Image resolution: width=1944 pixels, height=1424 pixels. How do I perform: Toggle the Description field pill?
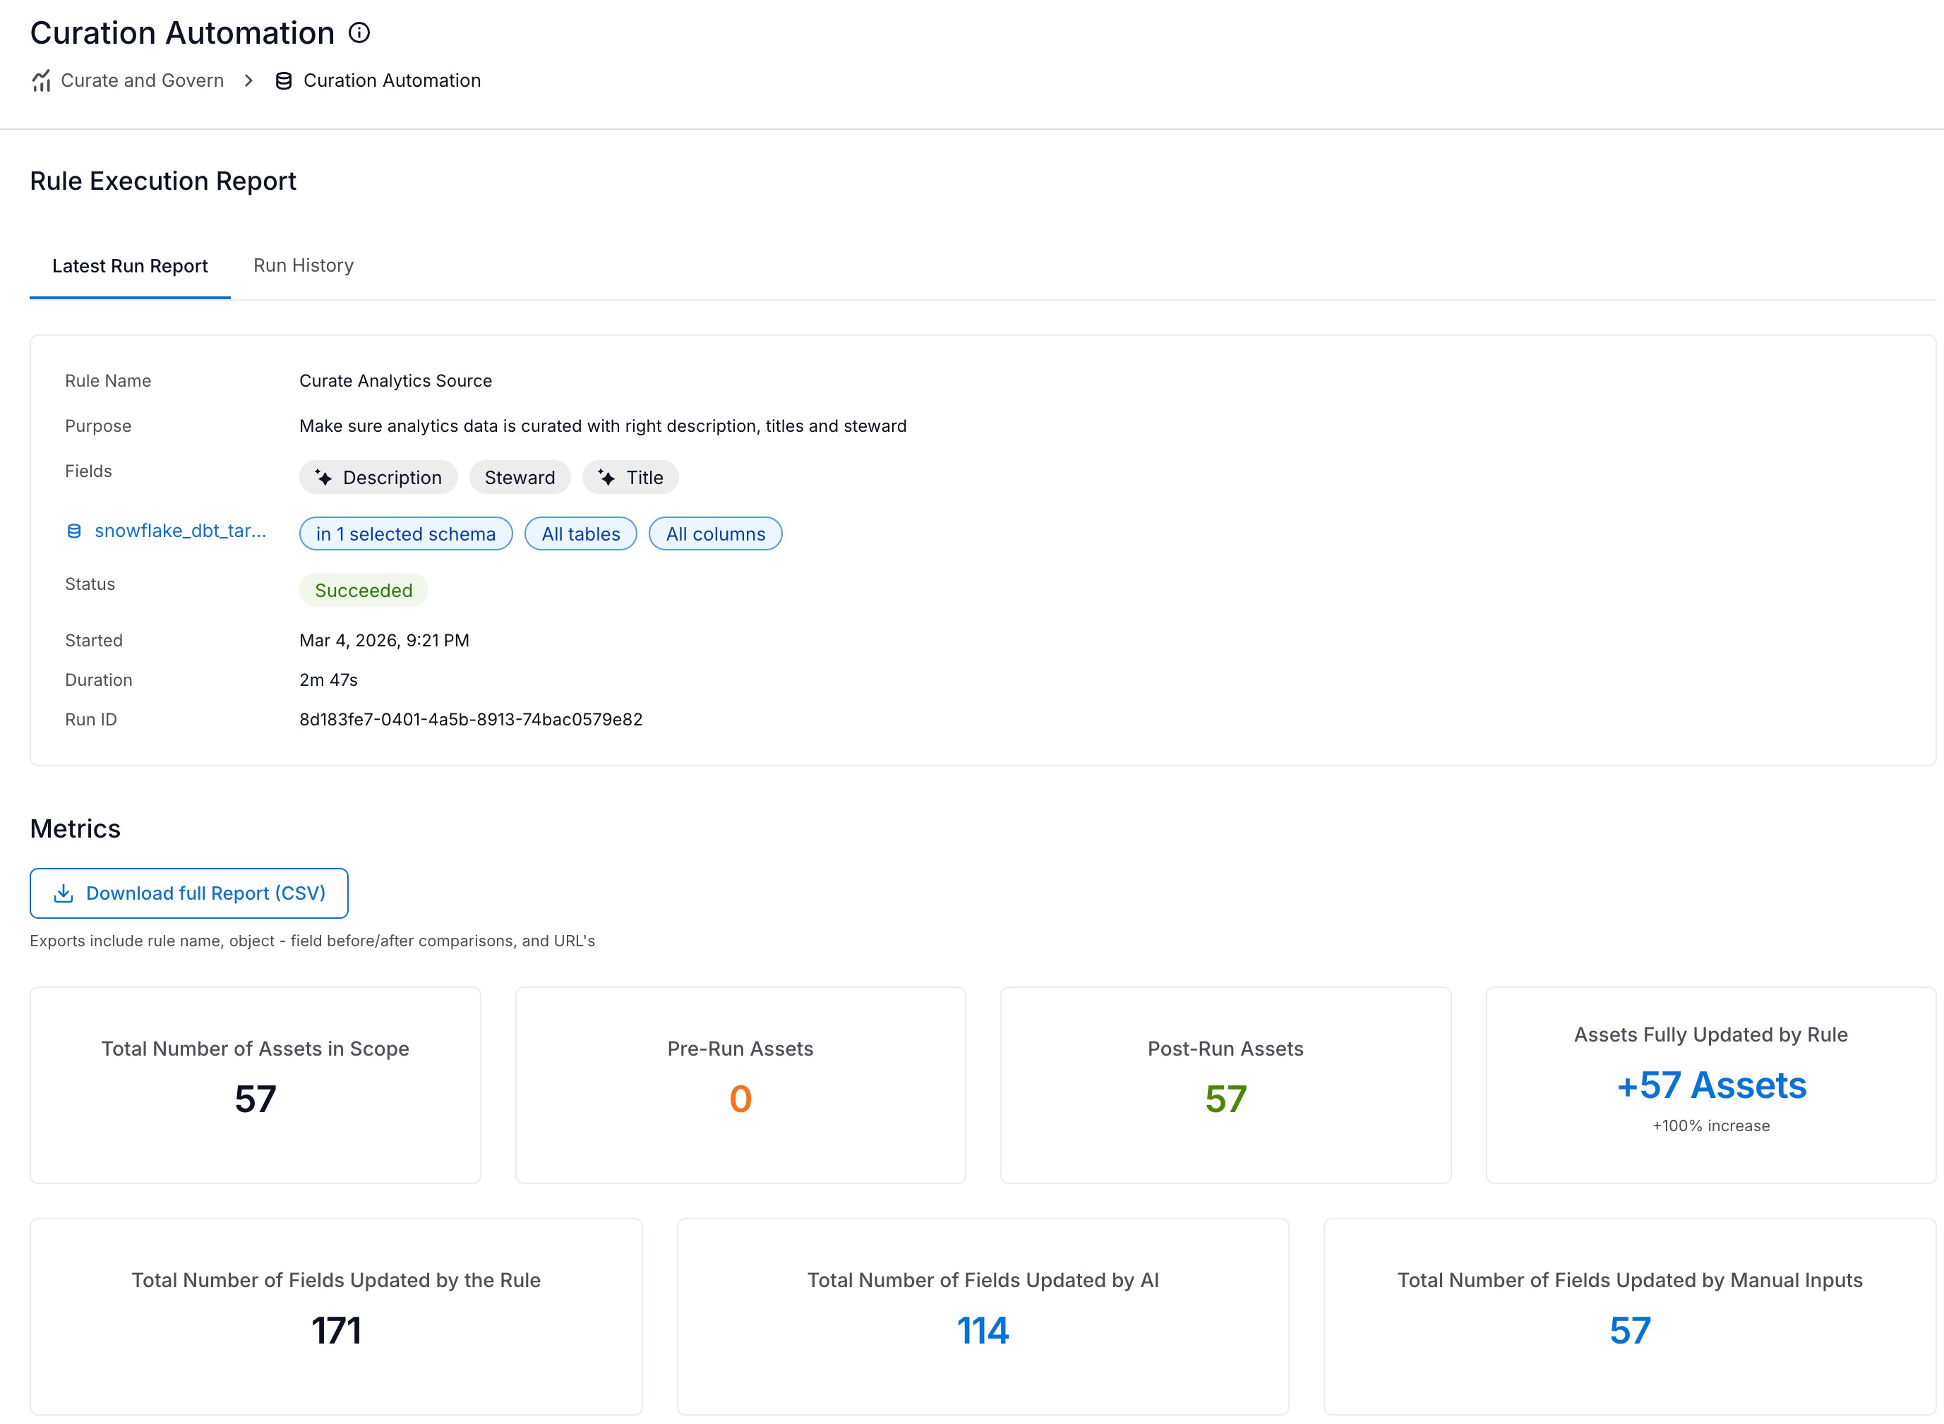tap(378, 477)
